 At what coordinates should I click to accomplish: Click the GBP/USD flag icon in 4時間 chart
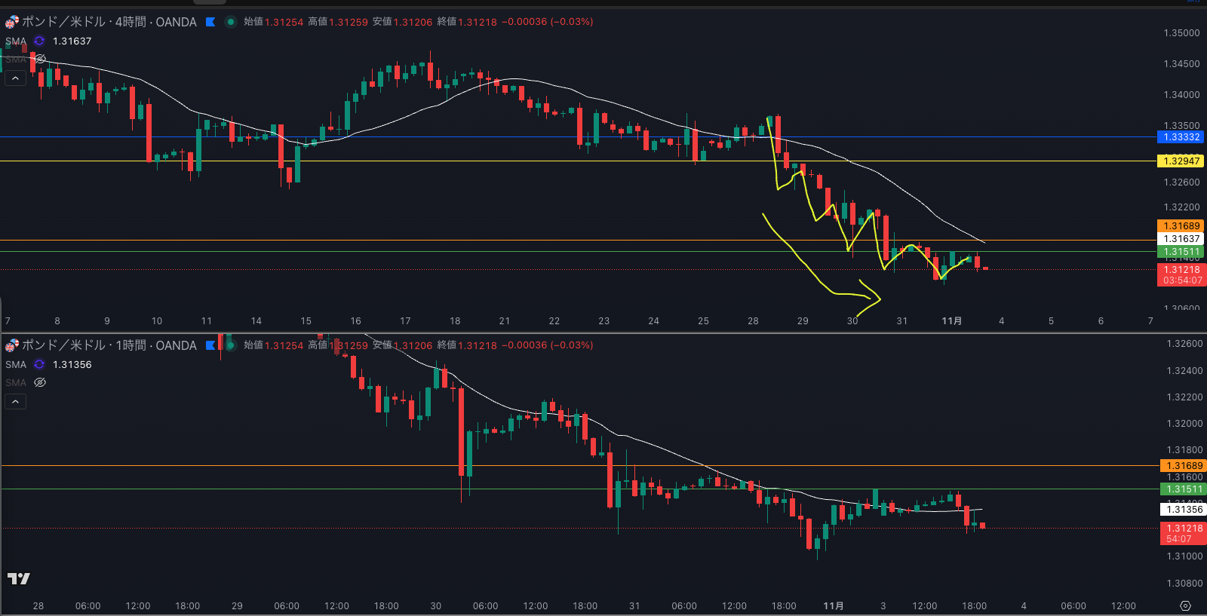(x=12, y=22)
